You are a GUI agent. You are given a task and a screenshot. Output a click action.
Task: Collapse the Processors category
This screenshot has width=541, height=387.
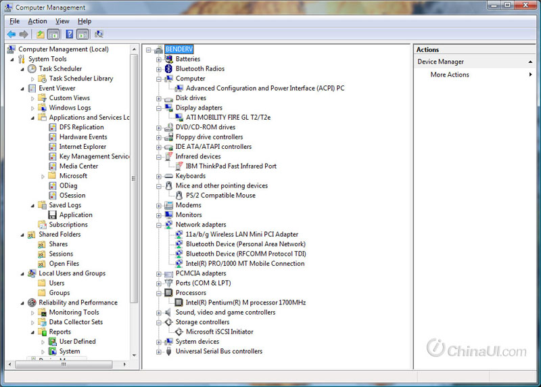[159, 294]
